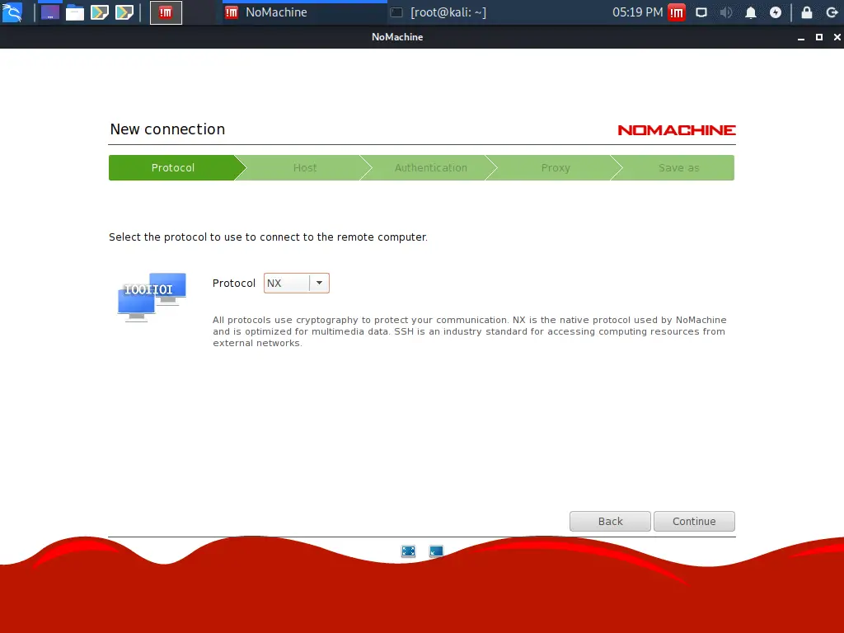844x633 pixels.
Task: Click the log out icon
Action: click(832, 12)
